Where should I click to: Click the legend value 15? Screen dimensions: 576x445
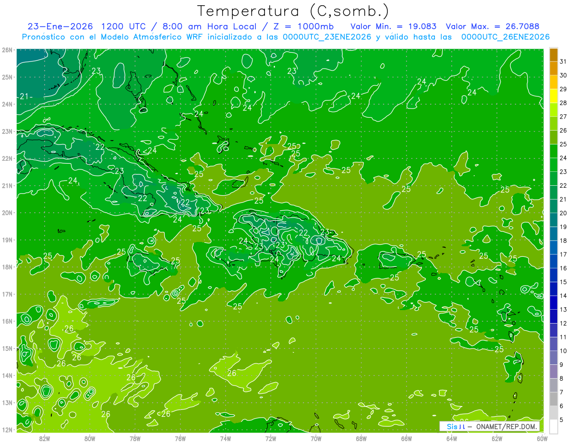pos(563,282)
